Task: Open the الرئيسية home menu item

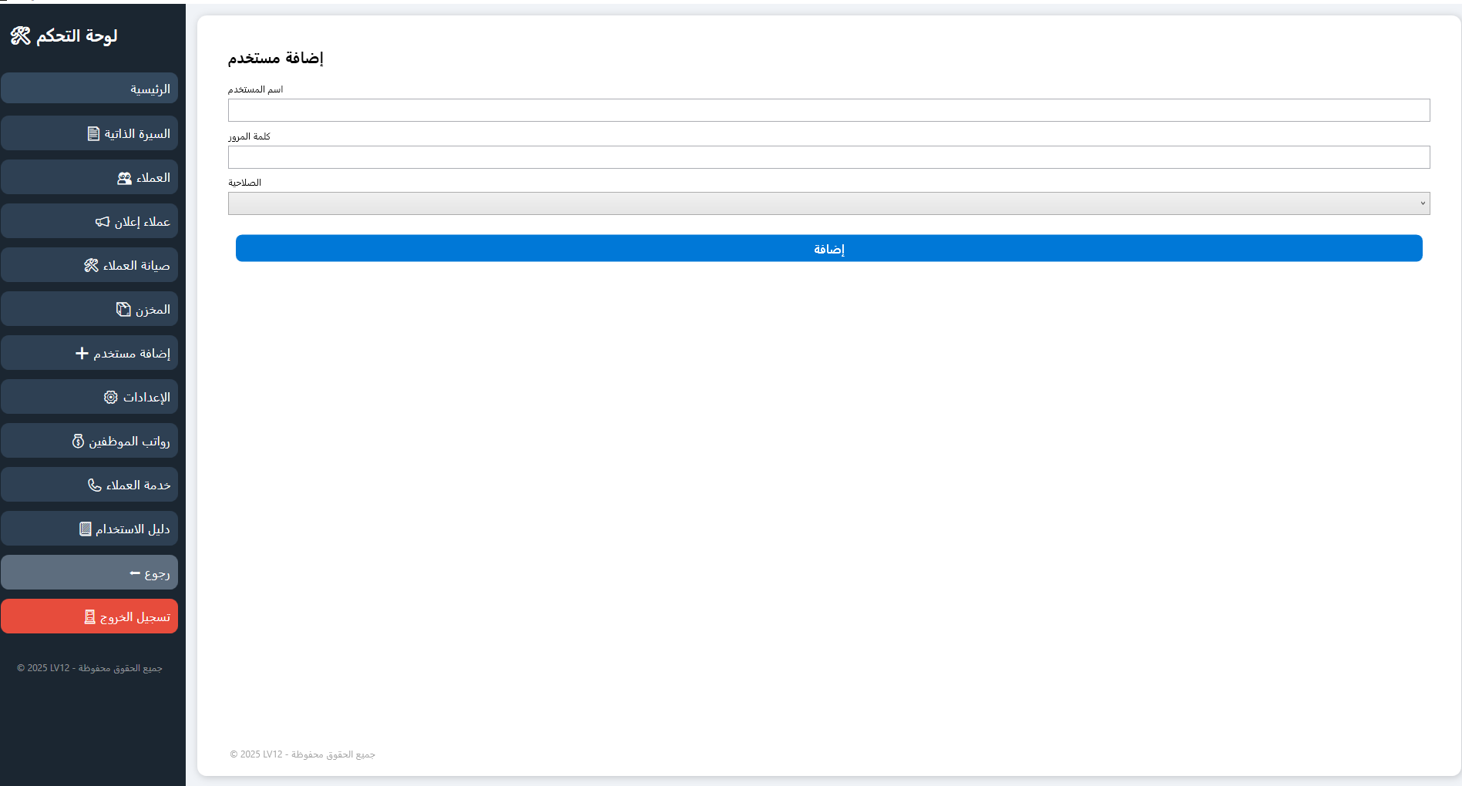Action: [89, 89]
